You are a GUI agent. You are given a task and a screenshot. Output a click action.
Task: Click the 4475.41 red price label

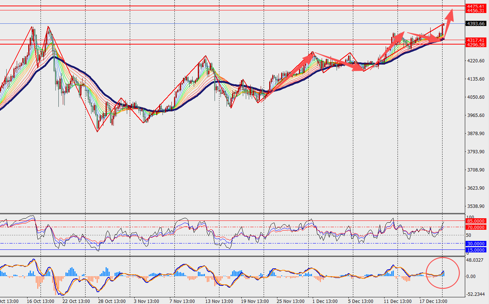pyautogui.click(x=476, y=6)
